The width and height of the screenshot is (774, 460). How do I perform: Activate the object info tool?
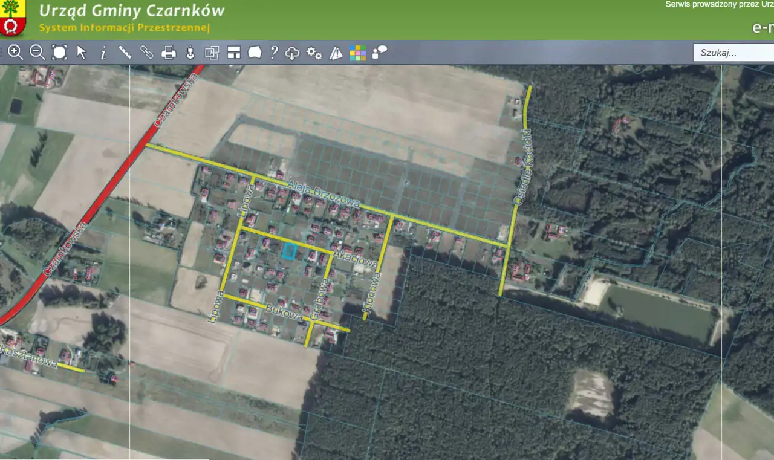pos(103,53)
